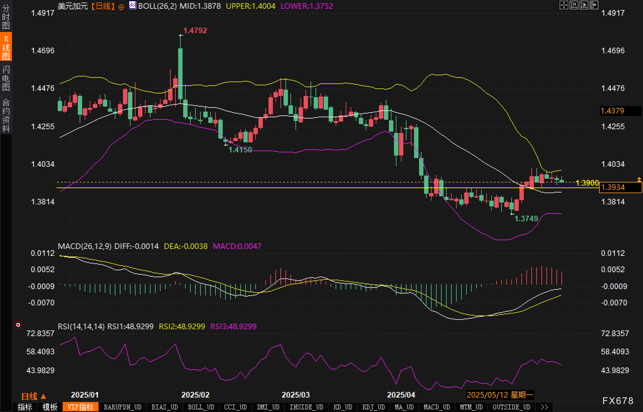Open the VIP指标 tab
Screen dimensions: 643x412
pos(81,407)
